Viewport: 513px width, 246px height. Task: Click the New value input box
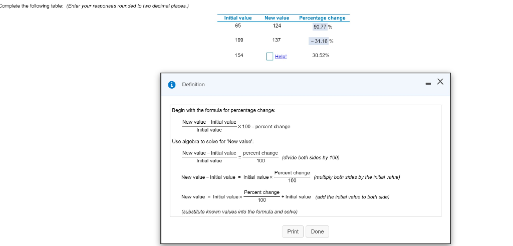pos(270,57)
